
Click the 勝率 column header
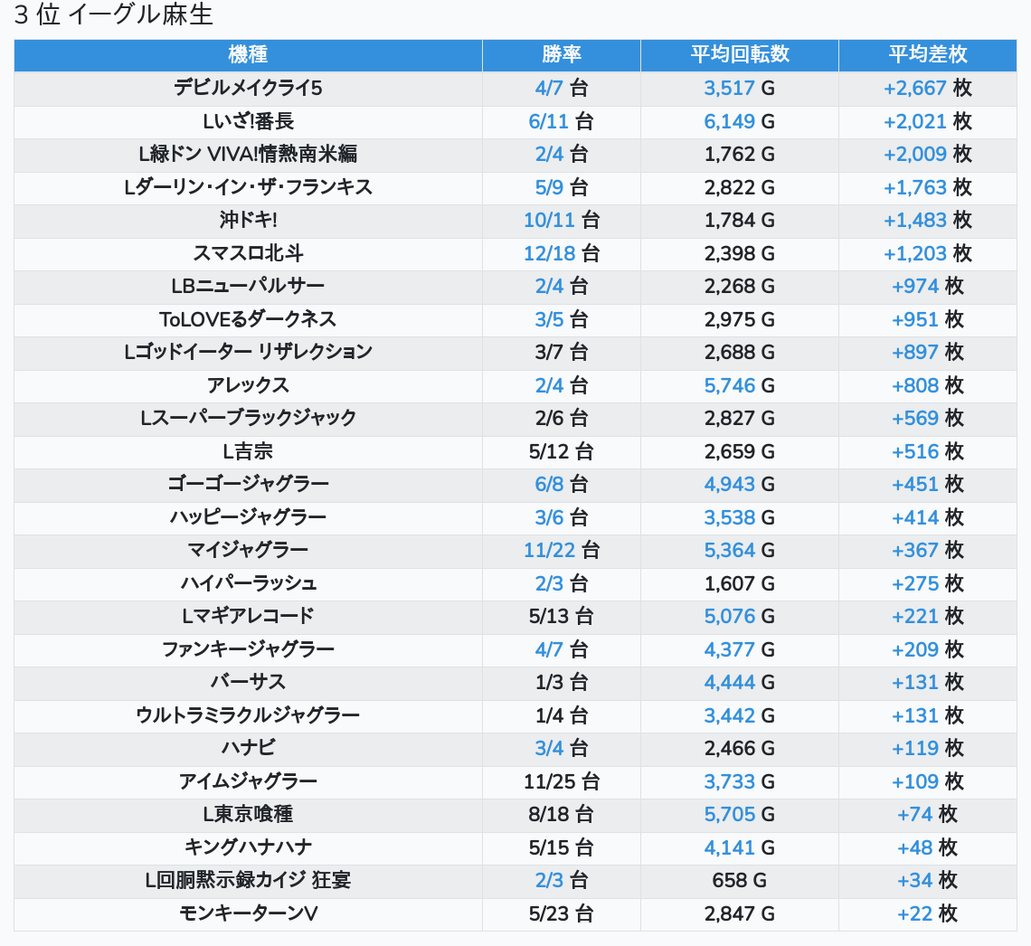coord(562,54)
